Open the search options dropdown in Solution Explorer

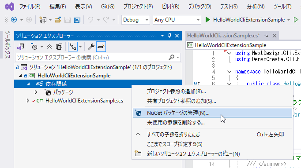click(x=178, y=58)
